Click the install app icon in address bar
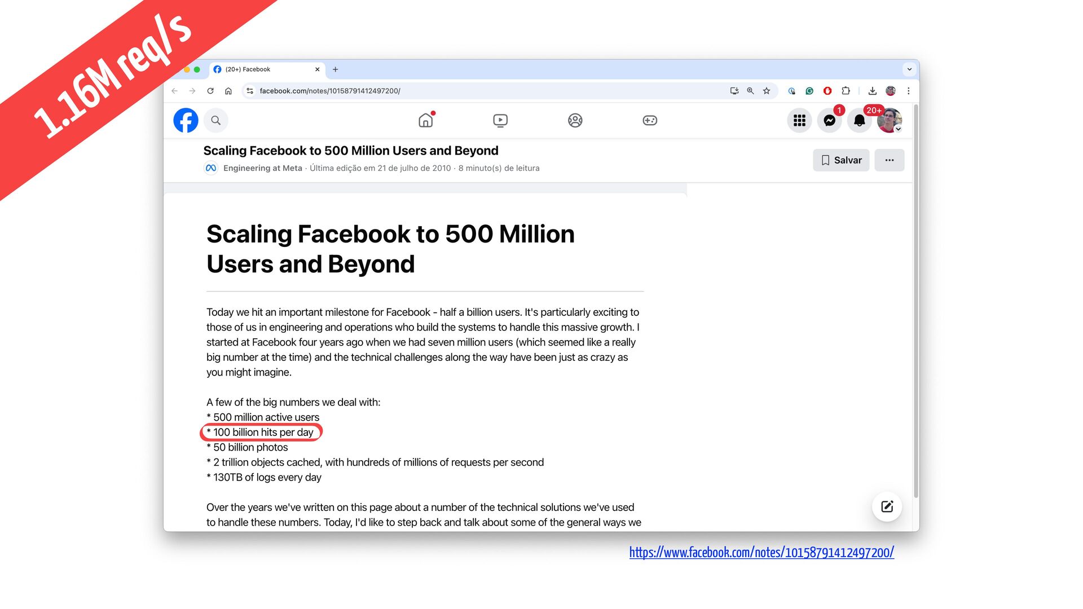The height and width of the screenshot is (609, 1083). [734, 91]
